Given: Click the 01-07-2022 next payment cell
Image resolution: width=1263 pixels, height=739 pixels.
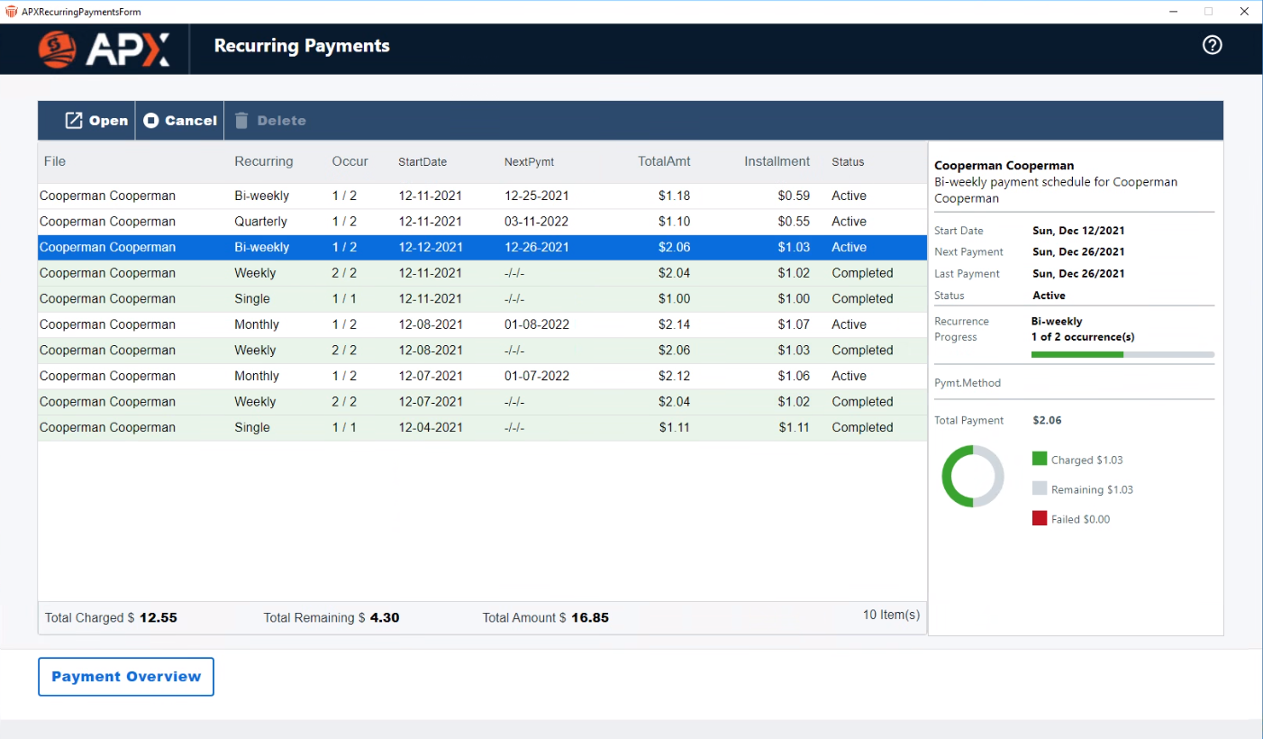Looking at the screenshot, I should click(x=537, y=376).
